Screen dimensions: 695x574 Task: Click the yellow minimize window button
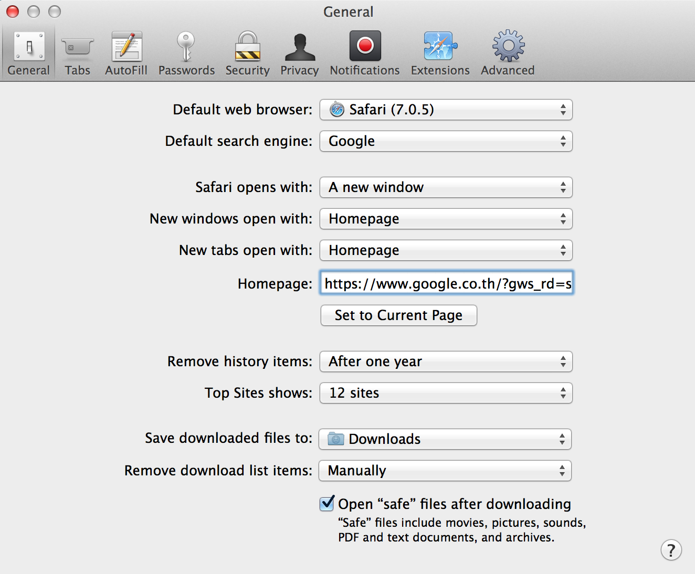pyautogui.click(x=34, y=11)
